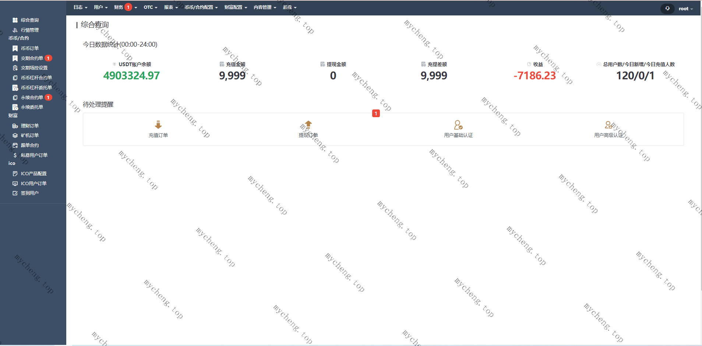Open ICO用户订单 monitor icon
This screenshot has height=346, width=702.
pyautogui.click(x=15, y=184)
